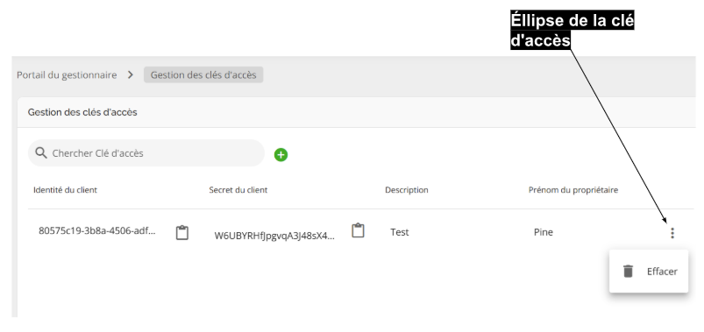Viewport: 704px width, 332px height.
Task: Click the Secret du client column header
Action: point(238,190)
